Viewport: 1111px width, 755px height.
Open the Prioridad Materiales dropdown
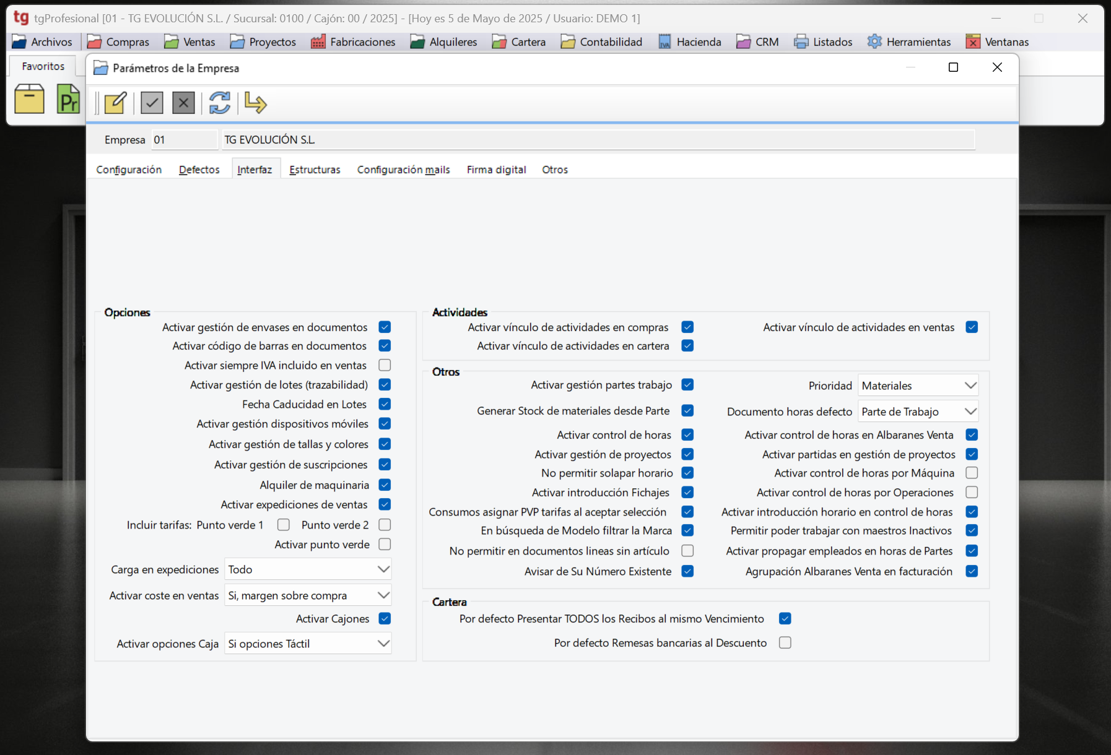918,386
